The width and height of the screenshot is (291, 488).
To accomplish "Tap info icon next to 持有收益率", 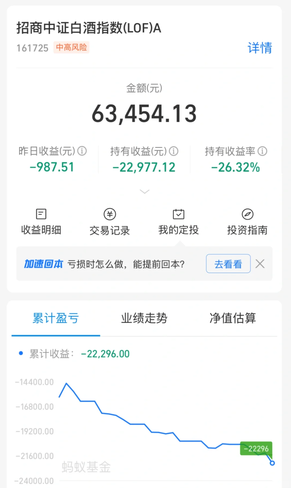I will click(262, 151).
